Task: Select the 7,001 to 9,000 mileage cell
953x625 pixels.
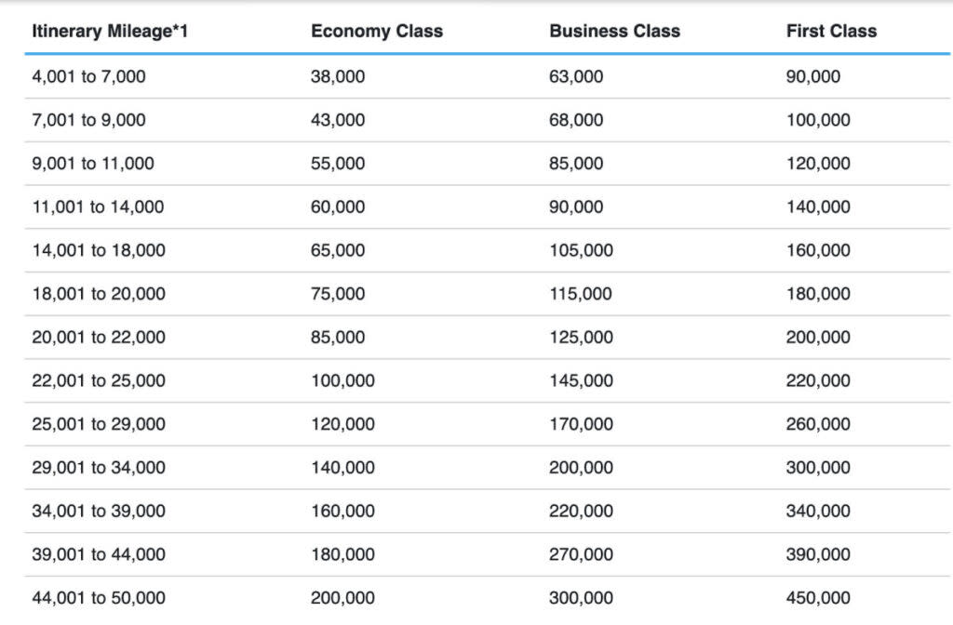Action: point(88,120)
